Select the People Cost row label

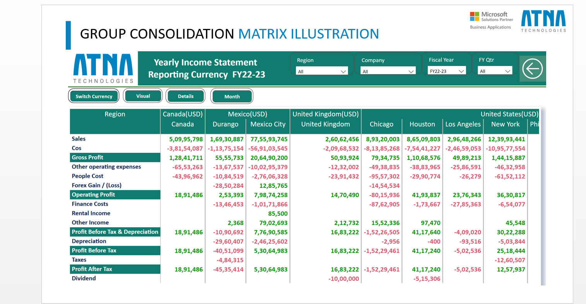87,176
